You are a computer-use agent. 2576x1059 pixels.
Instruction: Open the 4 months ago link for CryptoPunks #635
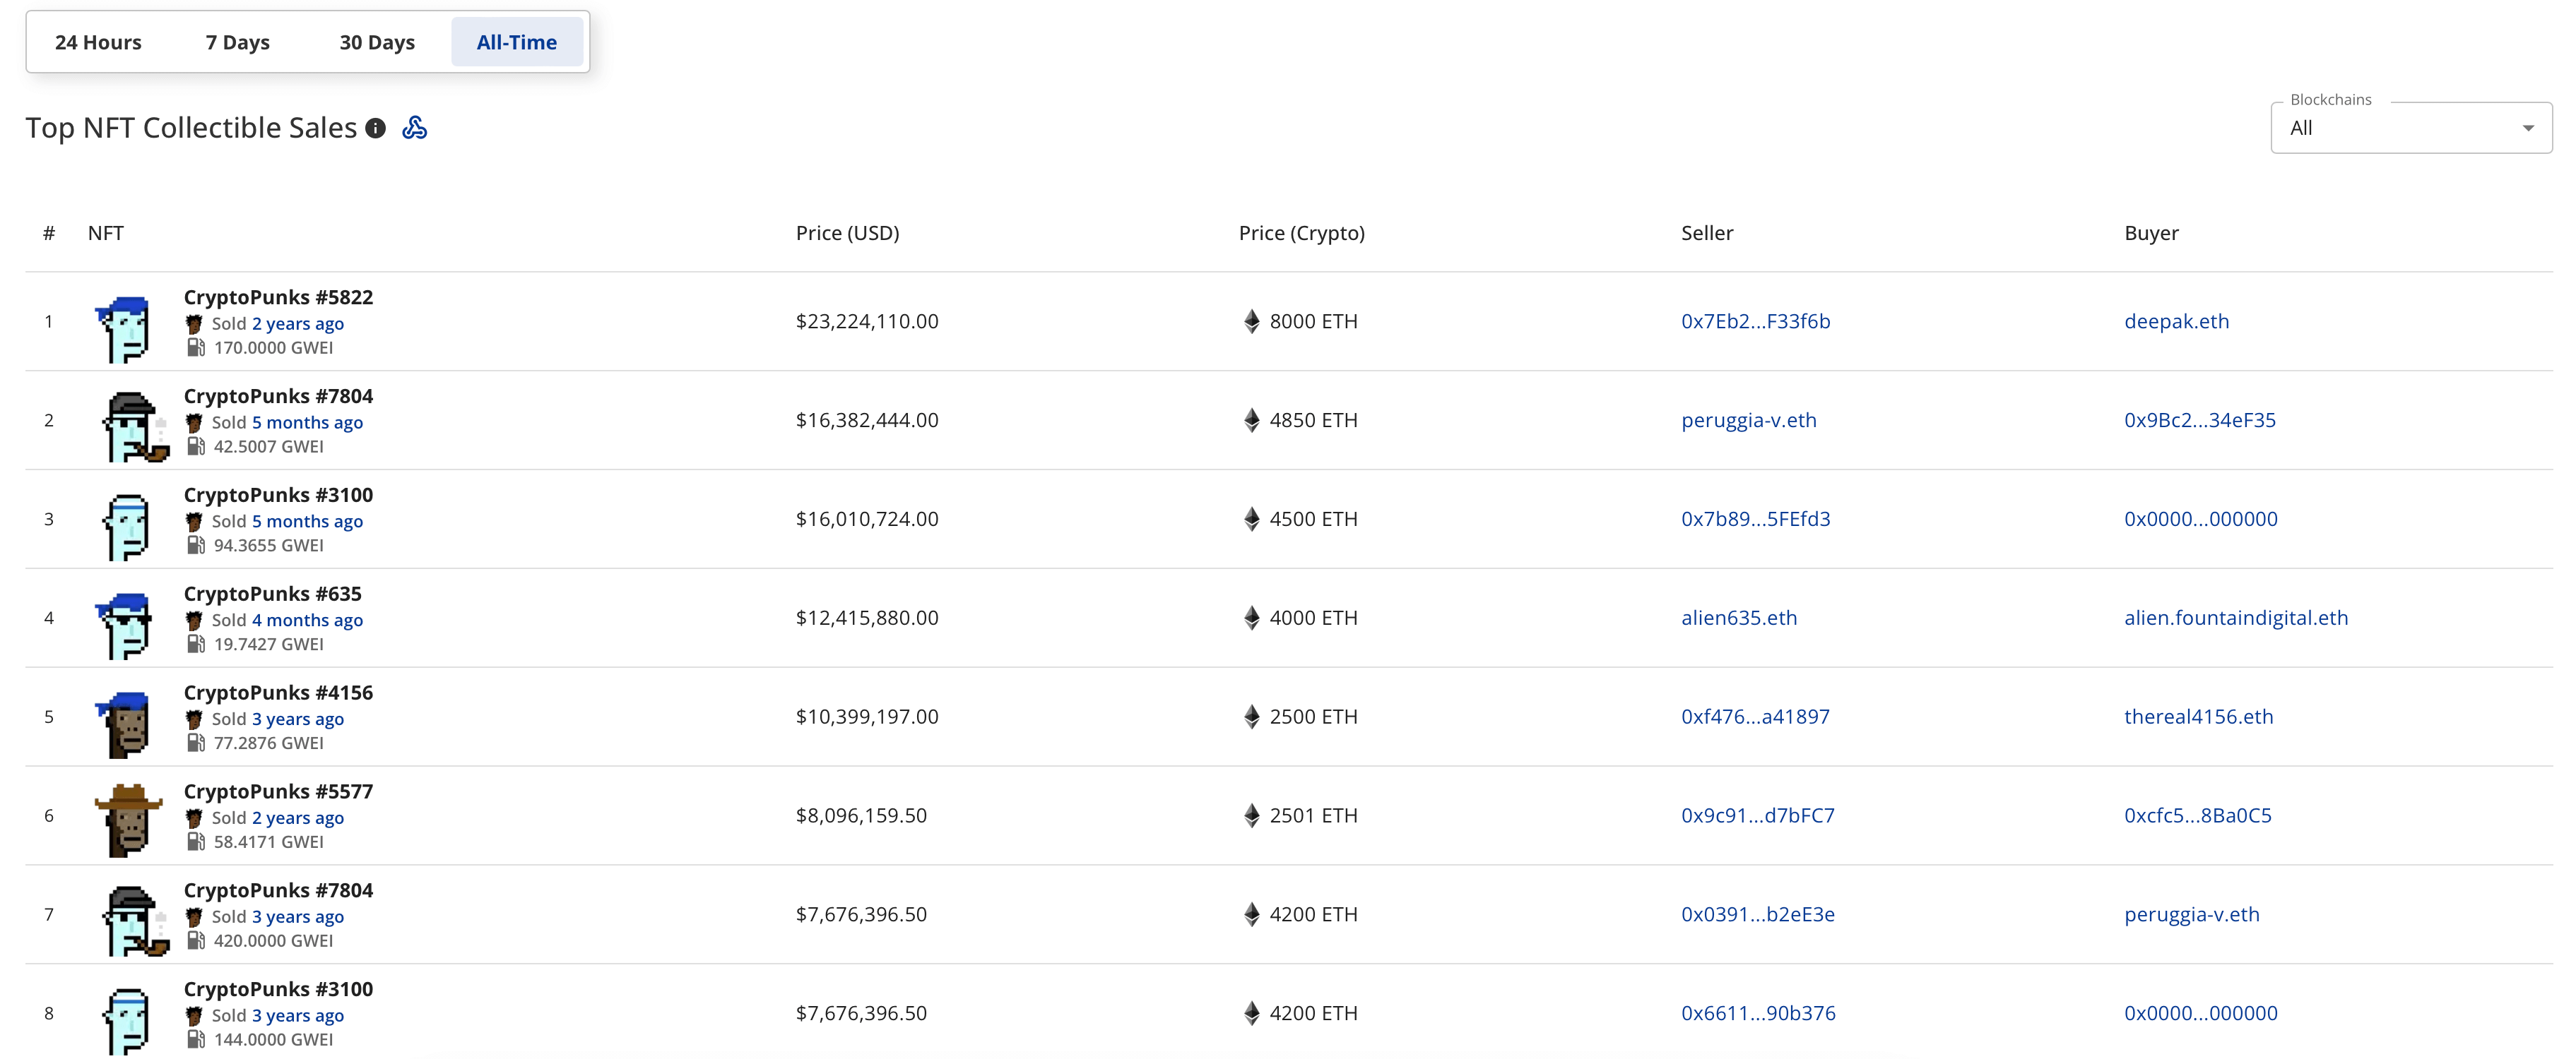[x=307, y=621]
